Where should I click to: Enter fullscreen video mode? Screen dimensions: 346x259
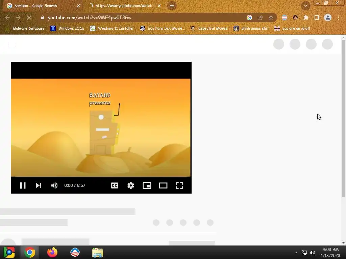coord(179,185)
